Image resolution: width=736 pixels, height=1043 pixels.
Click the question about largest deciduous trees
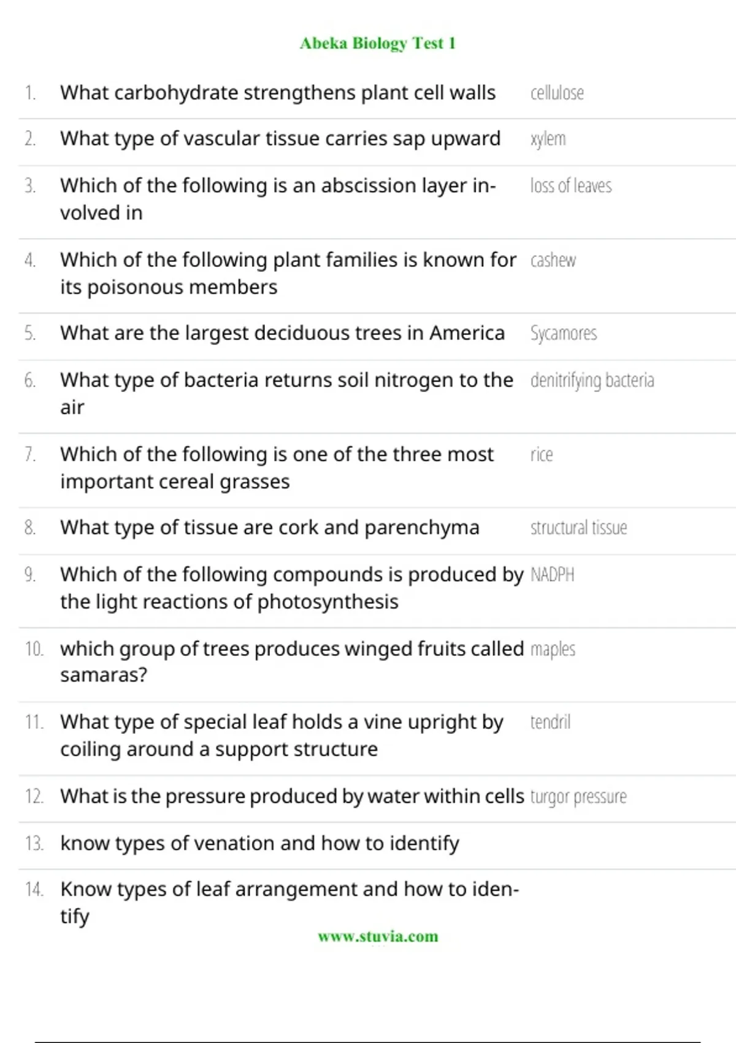pos(282,334)
